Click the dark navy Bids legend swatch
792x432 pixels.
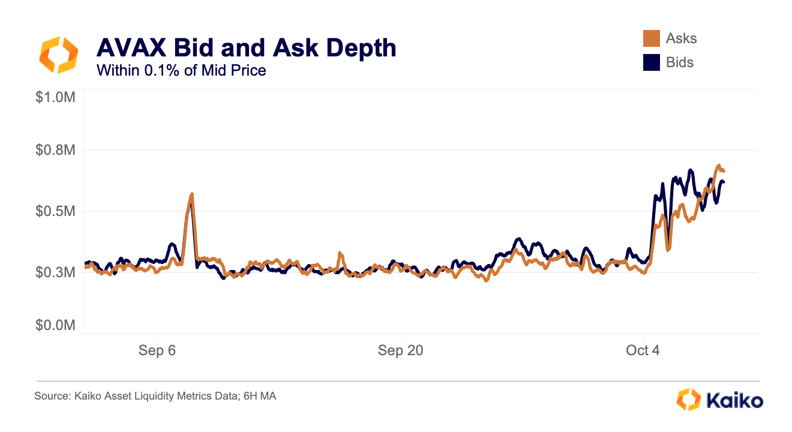(652, 62)
